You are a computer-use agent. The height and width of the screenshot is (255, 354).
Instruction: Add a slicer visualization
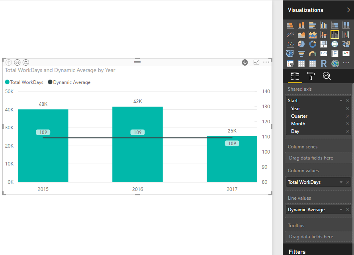[290, 64]
